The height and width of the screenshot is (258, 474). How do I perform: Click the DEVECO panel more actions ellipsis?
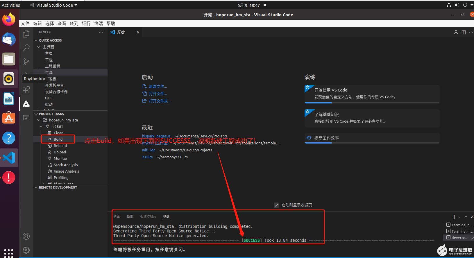point(101,32)
